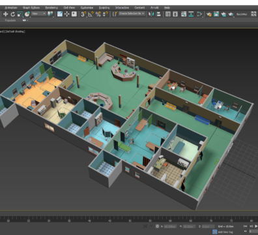Click the X coordinate input field

pos(170,227)
